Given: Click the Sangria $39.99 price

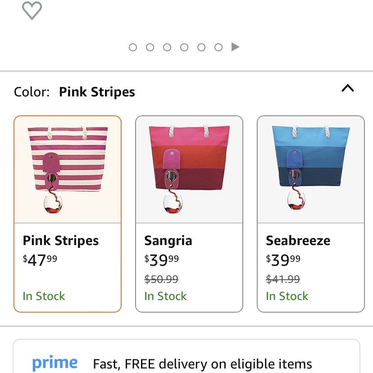Looking at the screenshot, I should coord(162,260).
